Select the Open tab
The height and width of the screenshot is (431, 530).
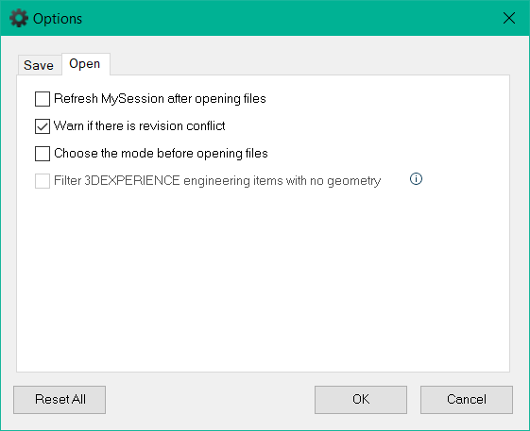(x=85, y=64)
